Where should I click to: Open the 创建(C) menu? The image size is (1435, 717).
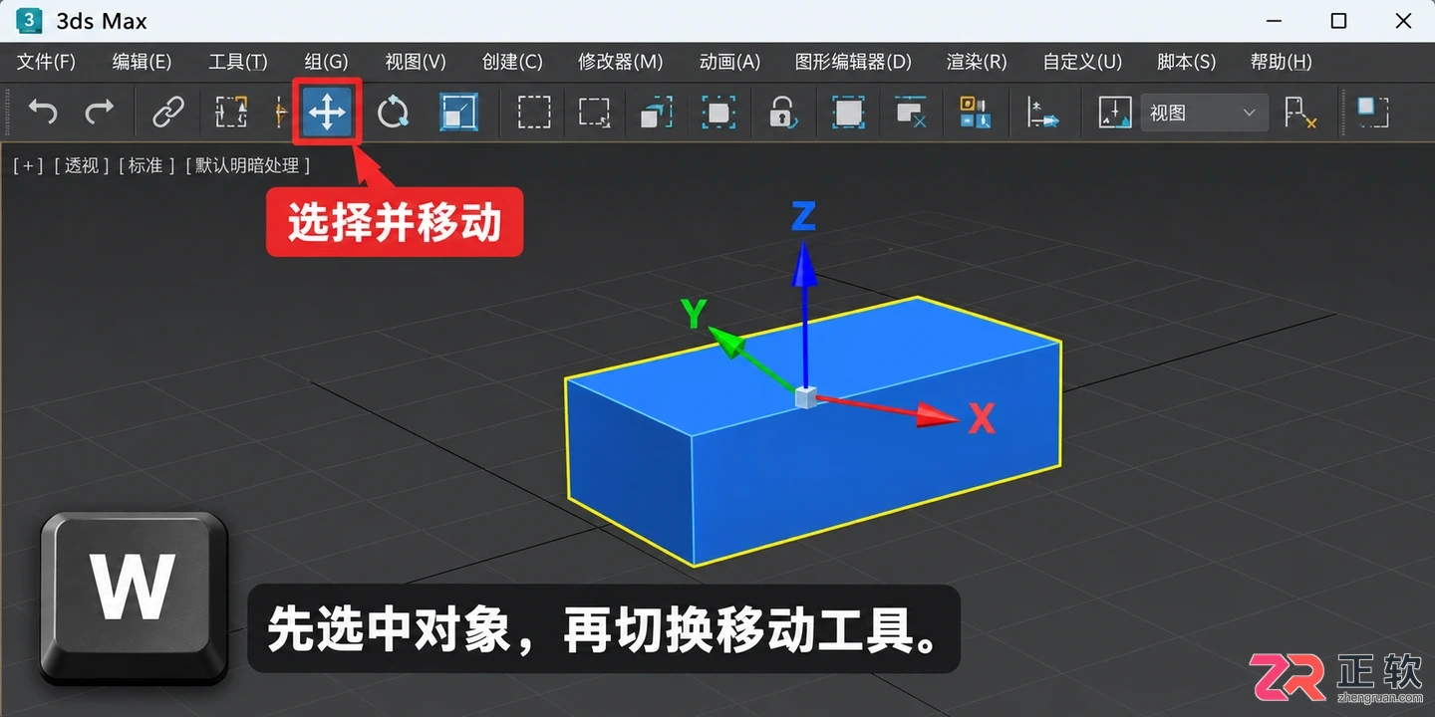pyautogui.click(x=512, y=62)
